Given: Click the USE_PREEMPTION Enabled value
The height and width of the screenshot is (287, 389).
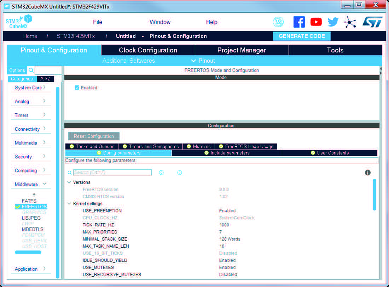Looking at the screenshot, I should pyautogui.click(x=227, y=211).
